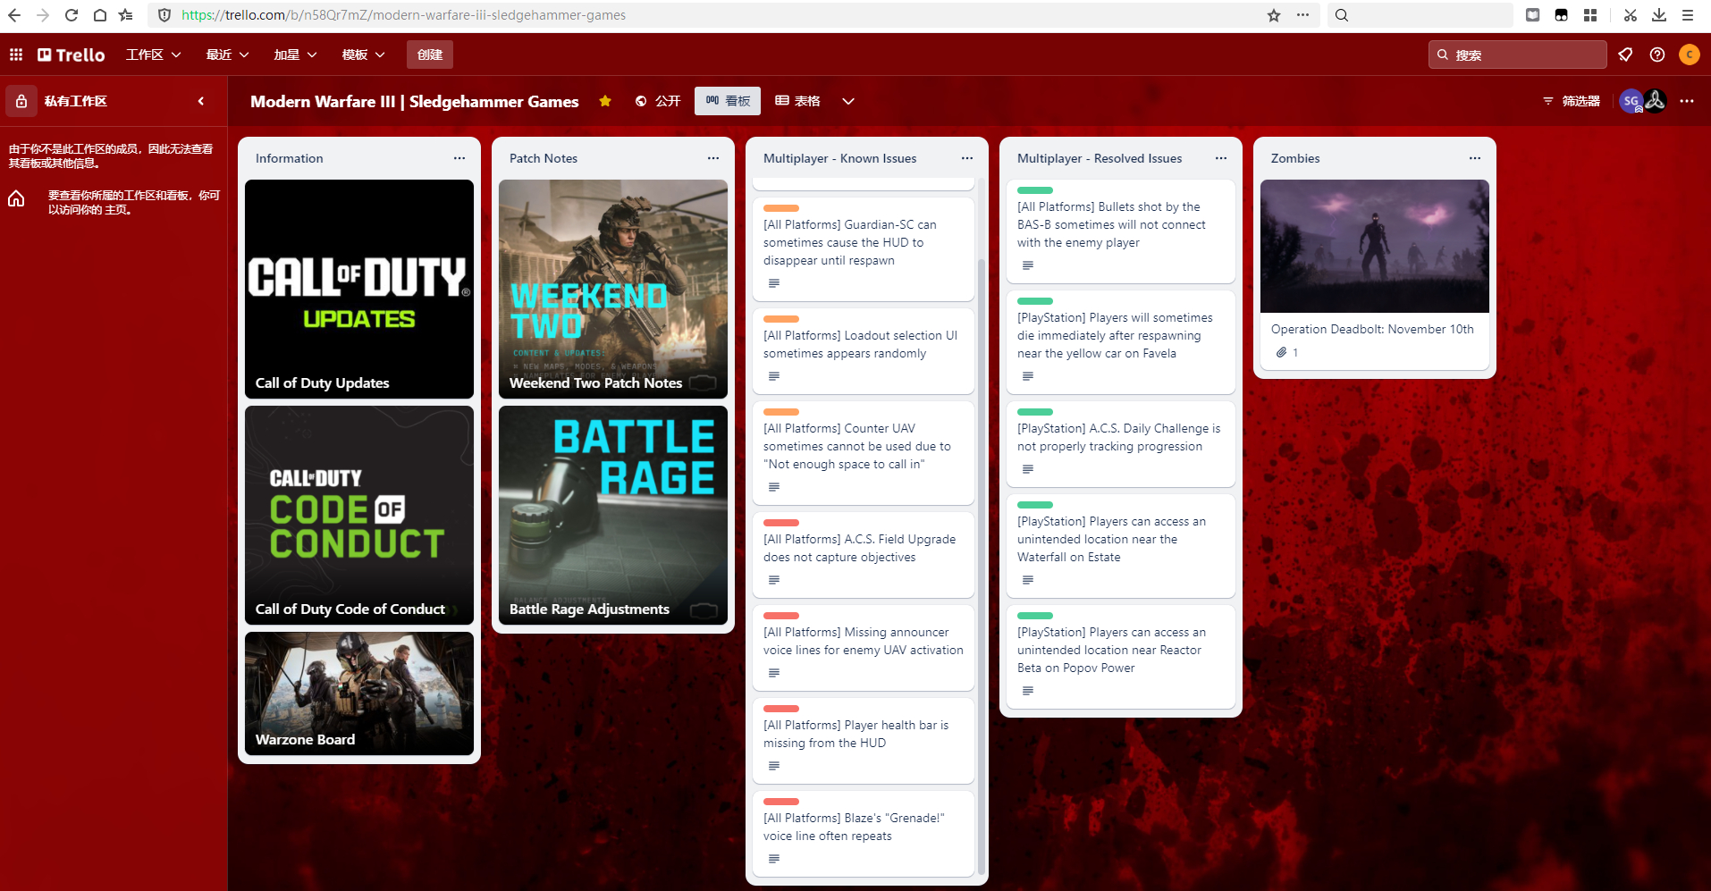Open Information list actions menu
Image resolution: width=1711 pixels, height=891 pixels.
tap(459, 158)
